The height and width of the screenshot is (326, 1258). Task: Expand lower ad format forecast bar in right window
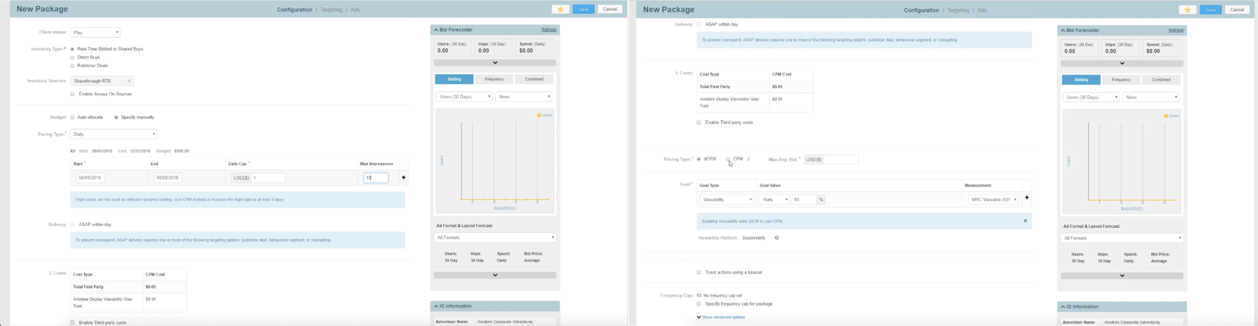coord(1122,276)
